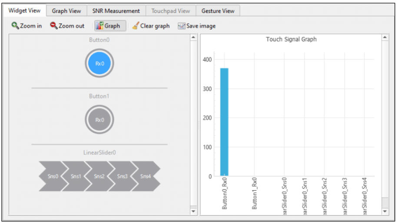398x224 pixels.
Task: Click scroll down arrow of graph panel
Action: click(385, 211)
